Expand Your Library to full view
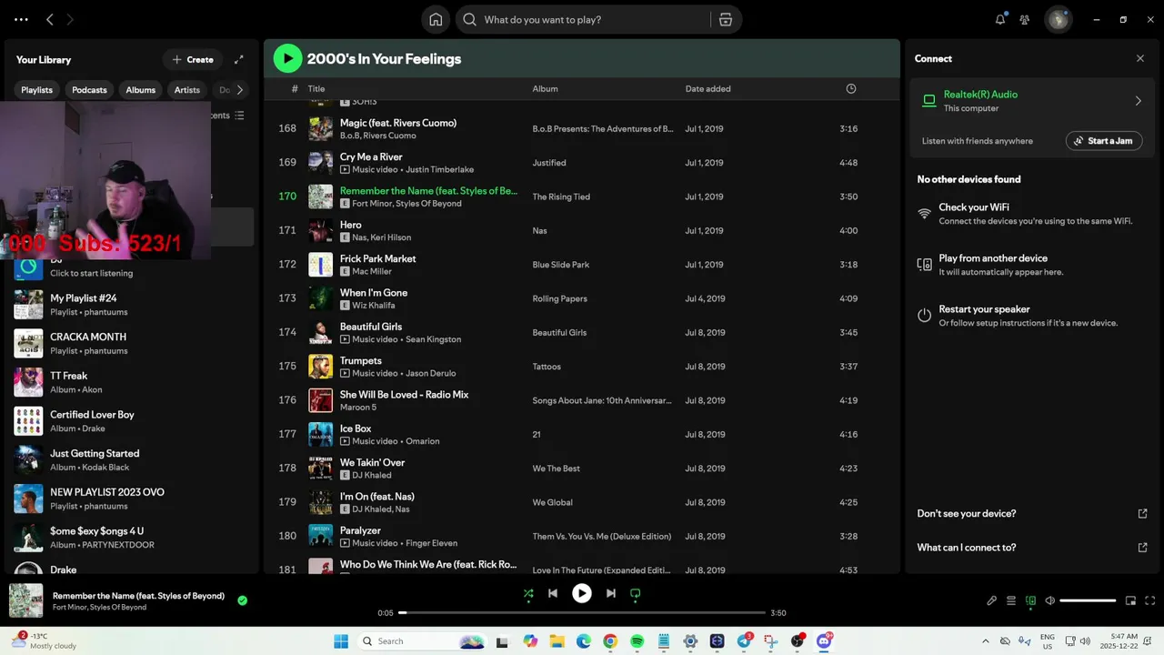The width and height of the screenshot is (1164, 655). 239,59
